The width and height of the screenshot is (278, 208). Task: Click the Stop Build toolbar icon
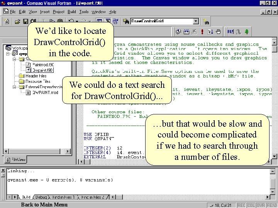pos(194,32)
